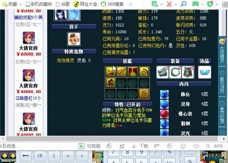Image resolution: width=228 pixels, height=163 pixels.
Task: Open the 意见反馈 side tab
Action: click(x=222, y=112)
